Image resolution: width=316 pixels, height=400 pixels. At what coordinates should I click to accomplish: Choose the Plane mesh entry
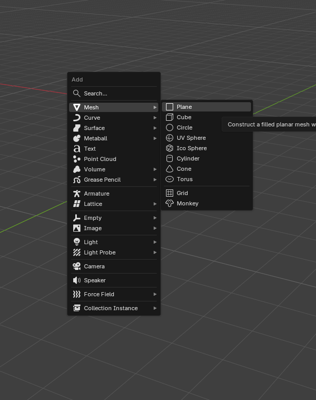(x=206, y=107)
